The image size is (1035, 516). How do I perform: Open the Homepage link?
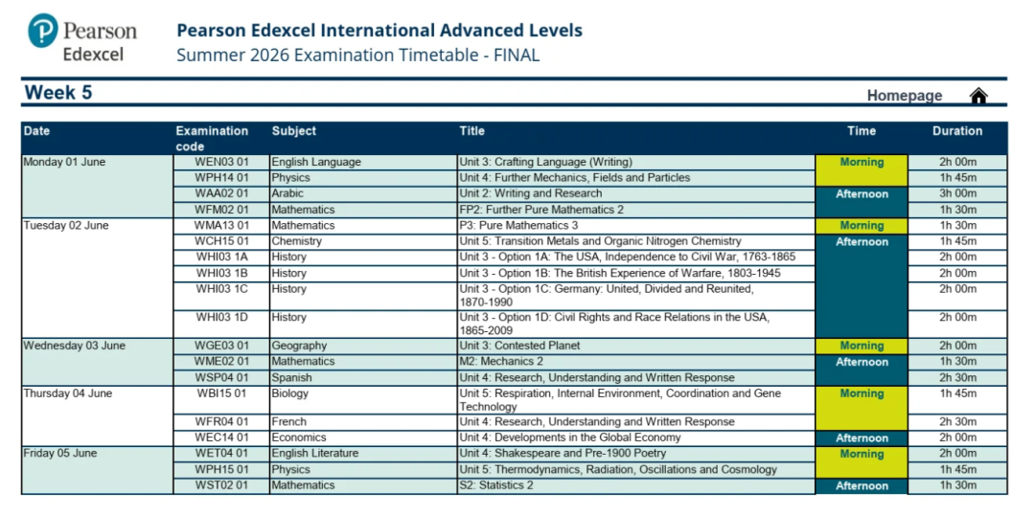904,96
